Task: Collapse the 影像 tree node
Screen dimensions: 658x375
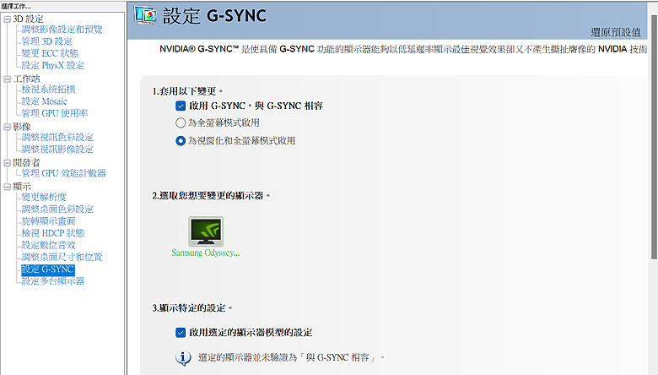Action: (7, 127)
